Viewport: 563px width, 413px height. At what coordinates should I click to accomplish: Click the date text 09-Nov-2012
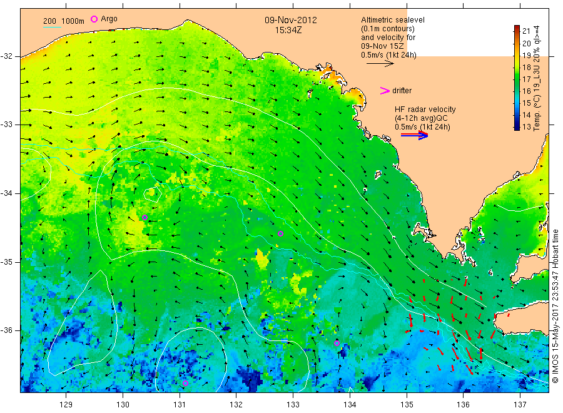point(291,20)
